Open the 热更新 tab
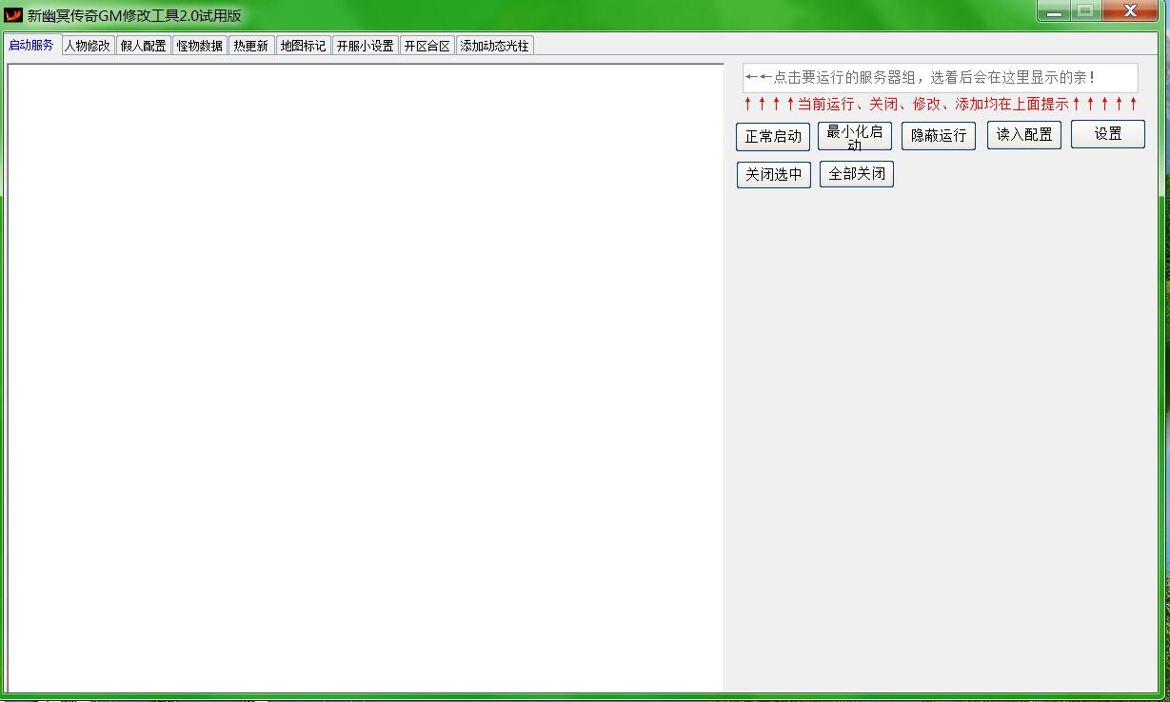The height and width of the screenshot is (702, 1170). click(251, 46)
